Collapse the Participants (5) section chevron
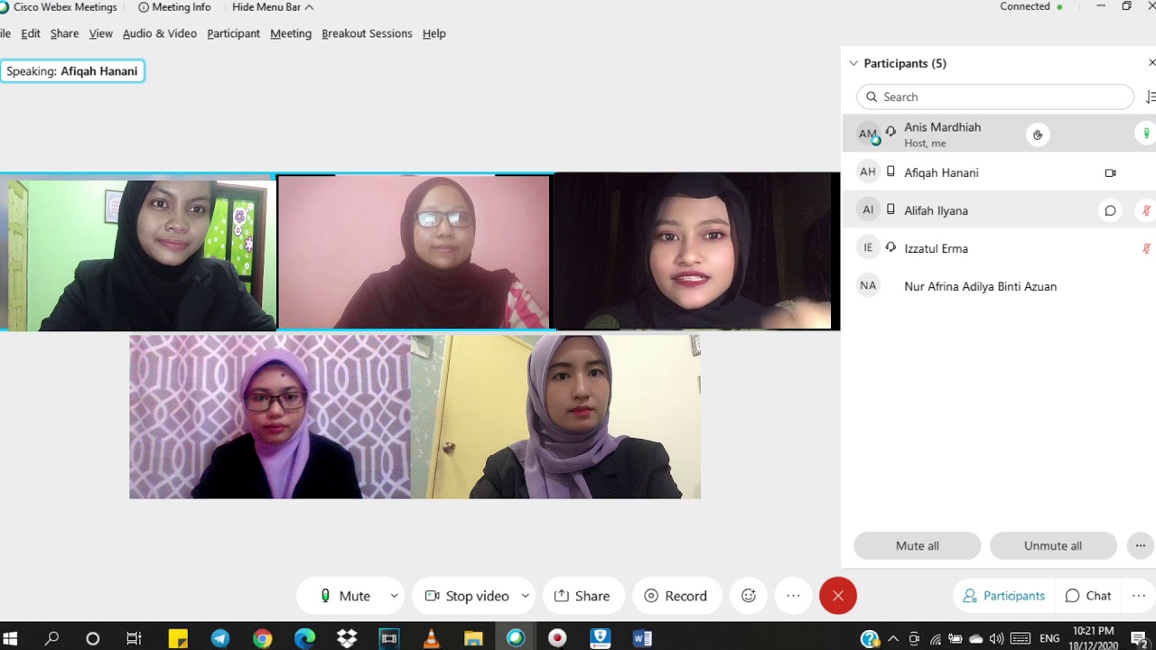The width and height of the screenshot is (1156, 650). (x=853, y=63)
